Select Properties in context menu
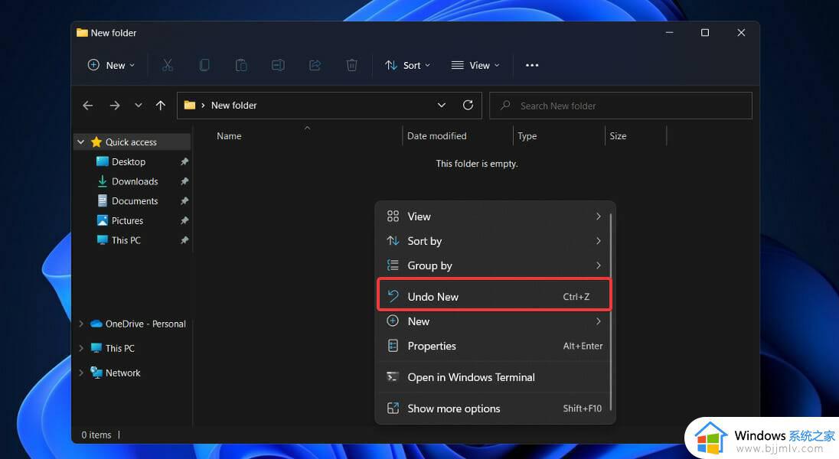The height and width of the screenshot is (459, 839). (494, 346)
